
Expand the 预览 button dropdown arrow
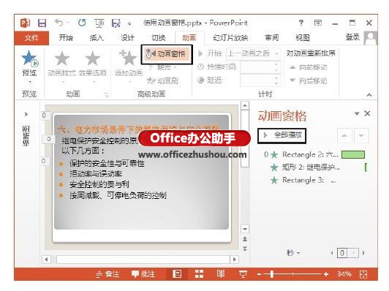(x=30, y=82)
